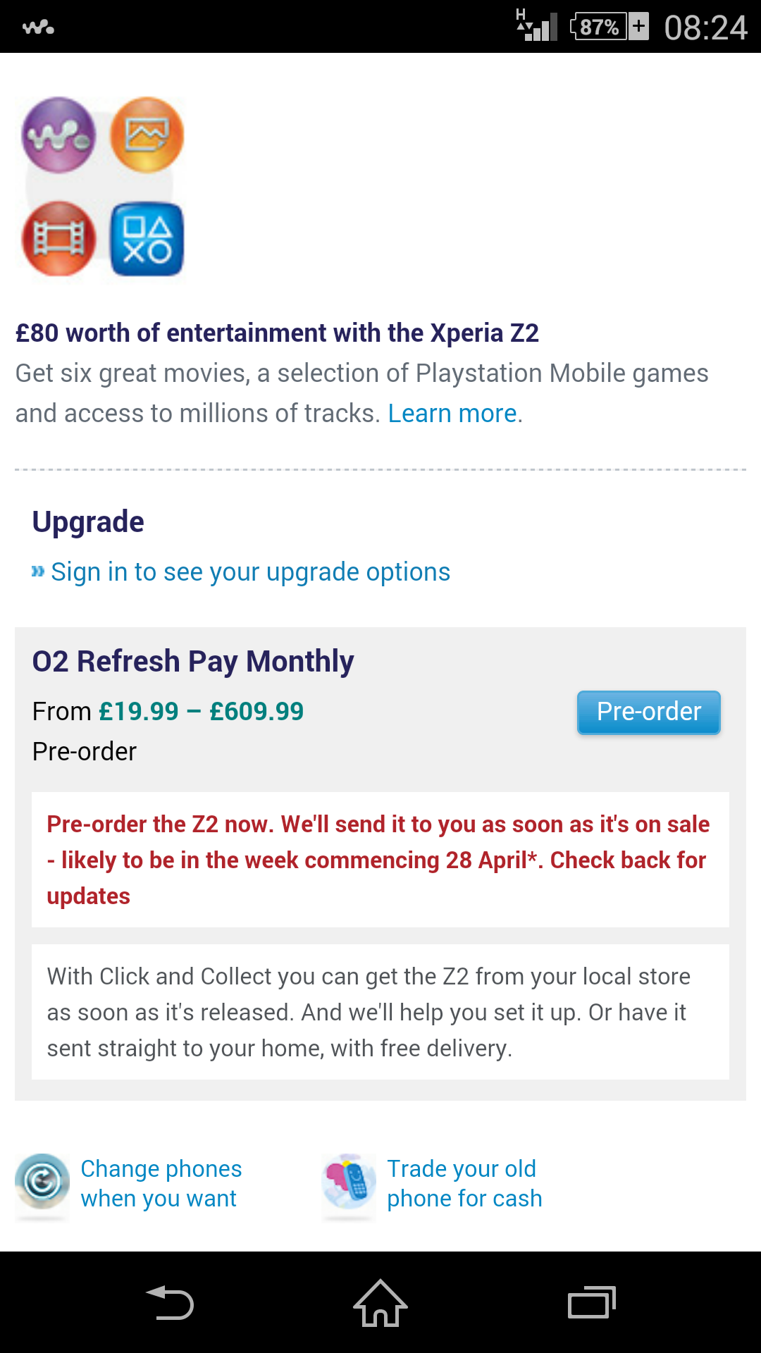The height and width of the screenshot is (1353, 761).
Task: Tap the blue Pre-order button
Action: [x=649, y=712]
